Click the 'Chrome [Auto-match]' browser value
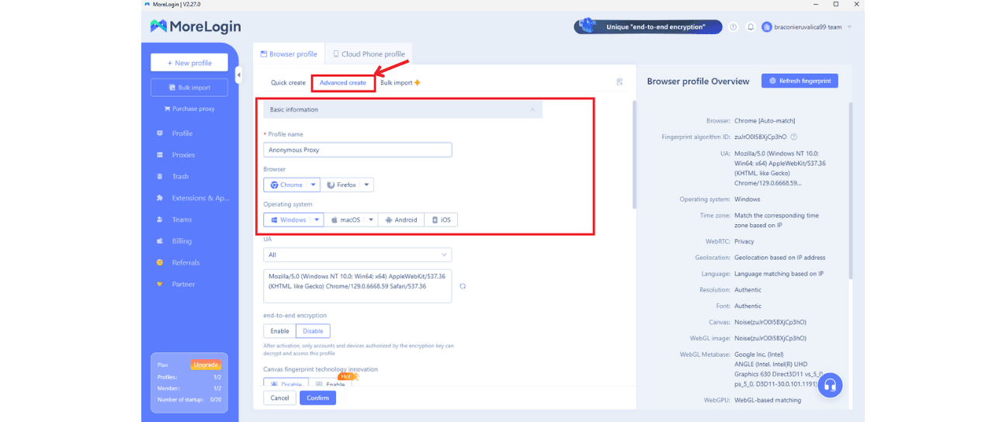The width and height of the screenshot is (1006, 422). 765,121
